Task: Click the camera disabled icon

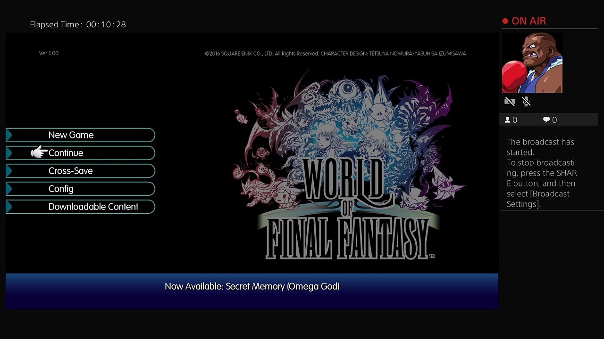Action: coord(510,101)
